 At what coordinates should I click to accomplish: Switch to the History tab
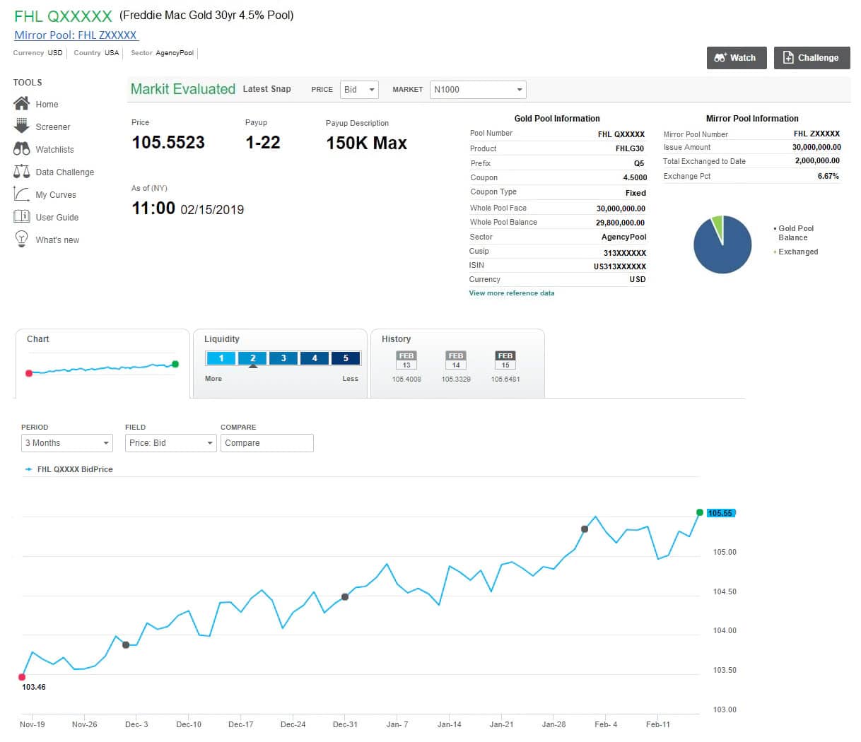pos(457,363)
